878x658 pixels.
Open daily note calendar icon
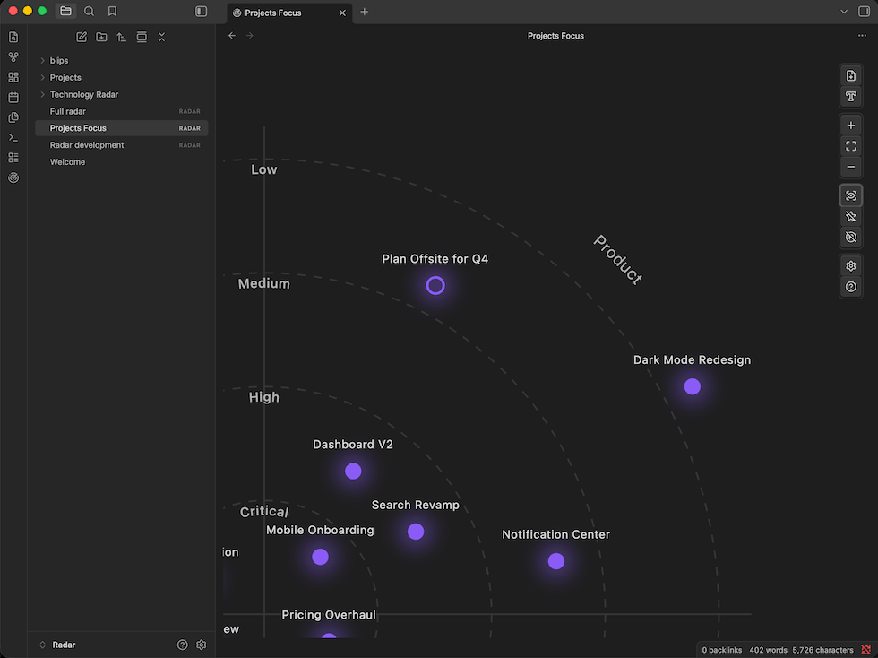click(13, 98)
